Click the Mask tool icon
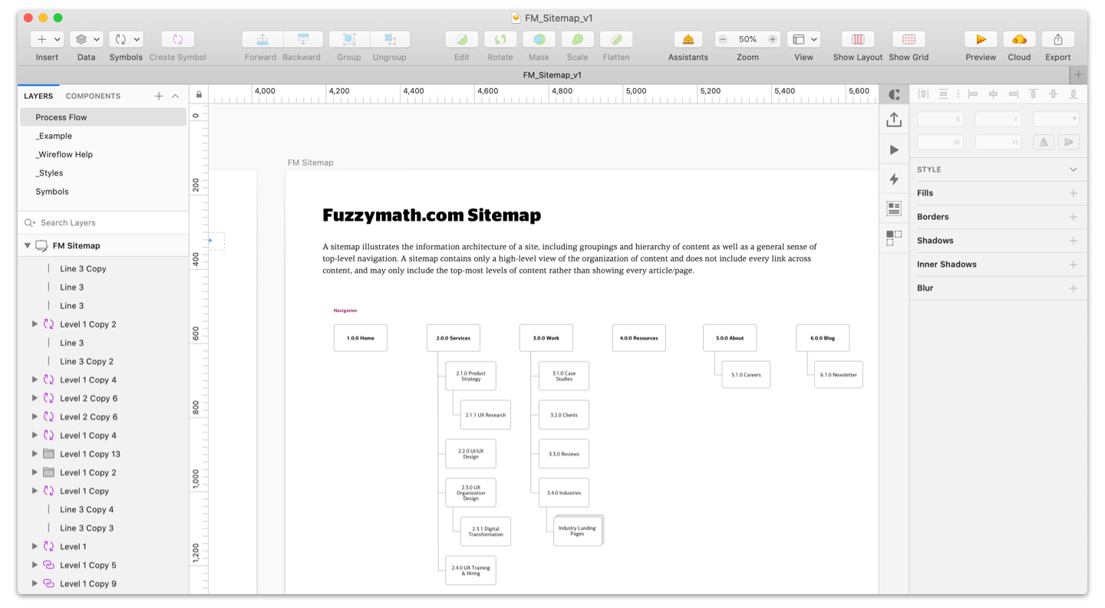Image resolution: width=1105 pixels, height=608 pixels. (x=539, y=39)
